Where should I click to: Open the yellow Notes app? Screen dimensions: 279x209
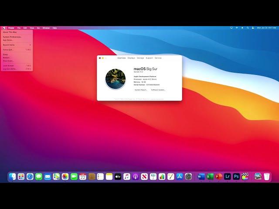[109, 176]
